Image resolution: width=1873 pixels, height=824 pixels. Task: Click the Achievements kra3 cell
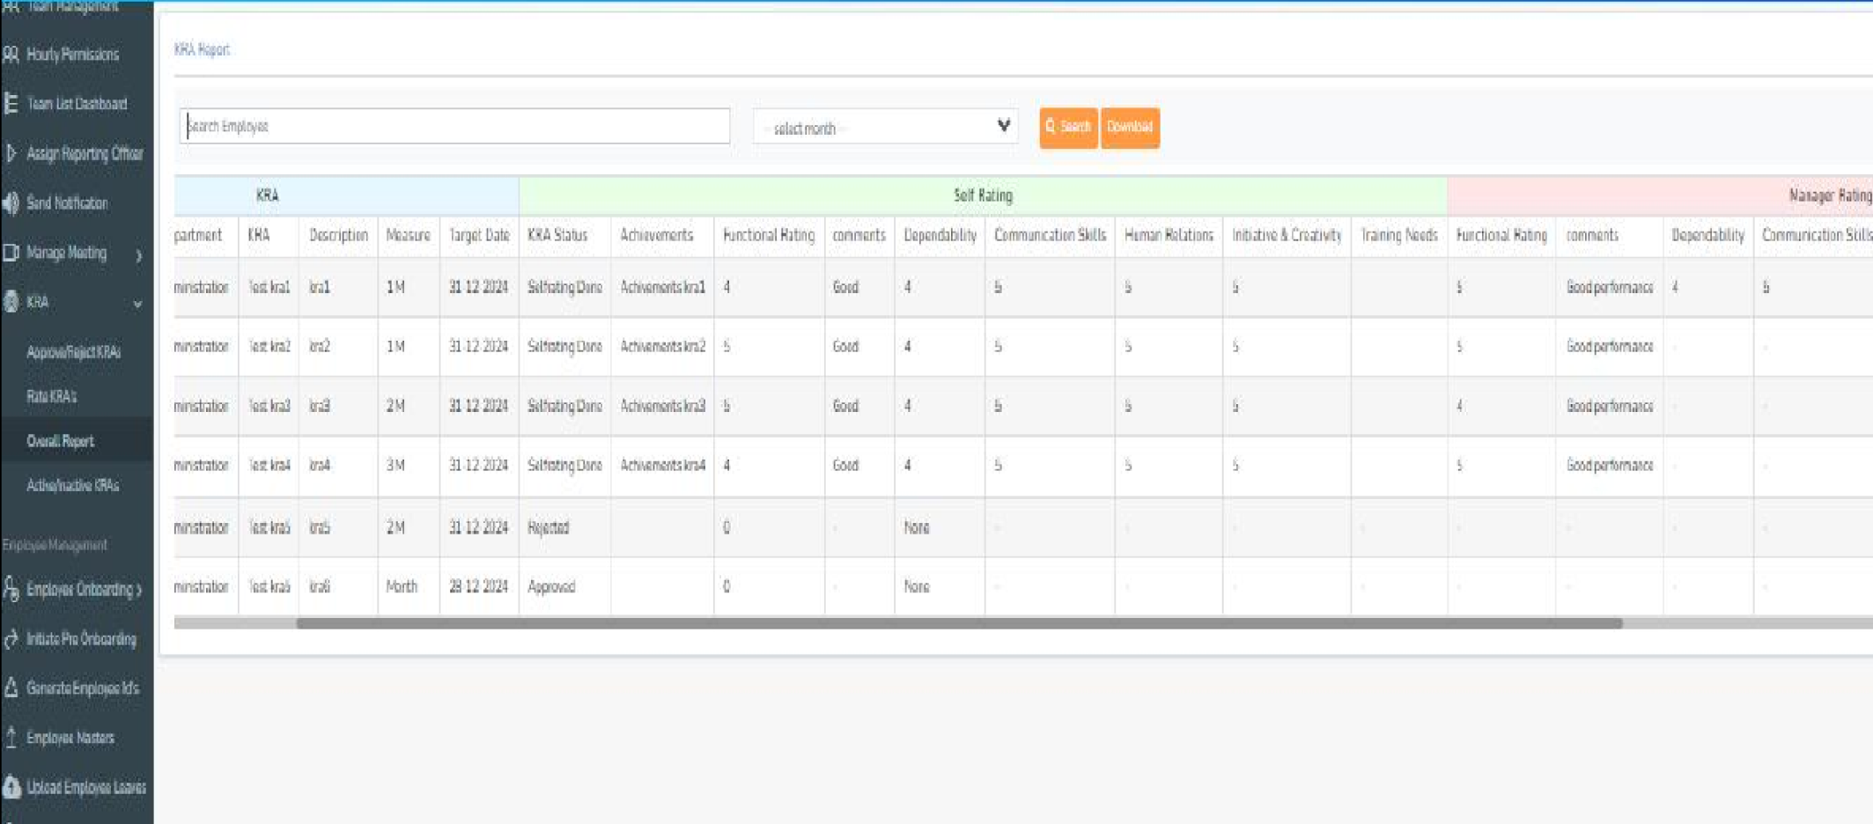click(x=662, y=406)
